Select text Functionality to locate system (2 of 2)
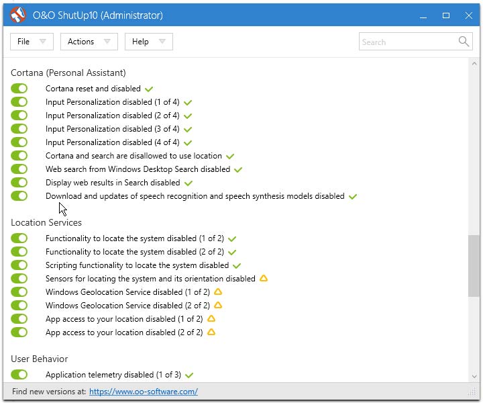 click(135, 252)
